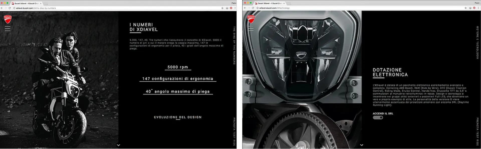Image resolution: width=481 pixels, height=149 pixels.
Task: Click the motorcycle couple photo
Action: pyautogui.click(x=59, y=80)
